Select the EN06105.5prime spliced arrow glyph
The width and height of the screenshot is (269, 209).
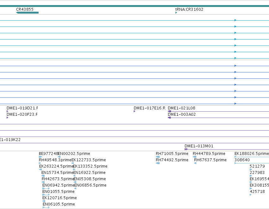(46, 207)
